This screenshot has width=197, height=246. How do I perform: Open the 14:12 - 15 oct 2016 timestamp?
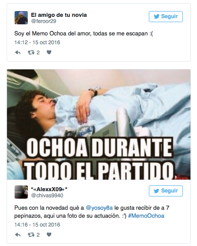point(37,42)
